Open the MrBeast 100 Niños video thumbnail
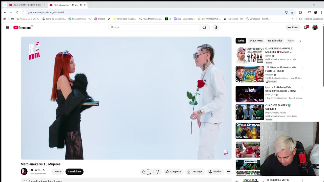This screenshot has width=324, height=182. [250, 74]
